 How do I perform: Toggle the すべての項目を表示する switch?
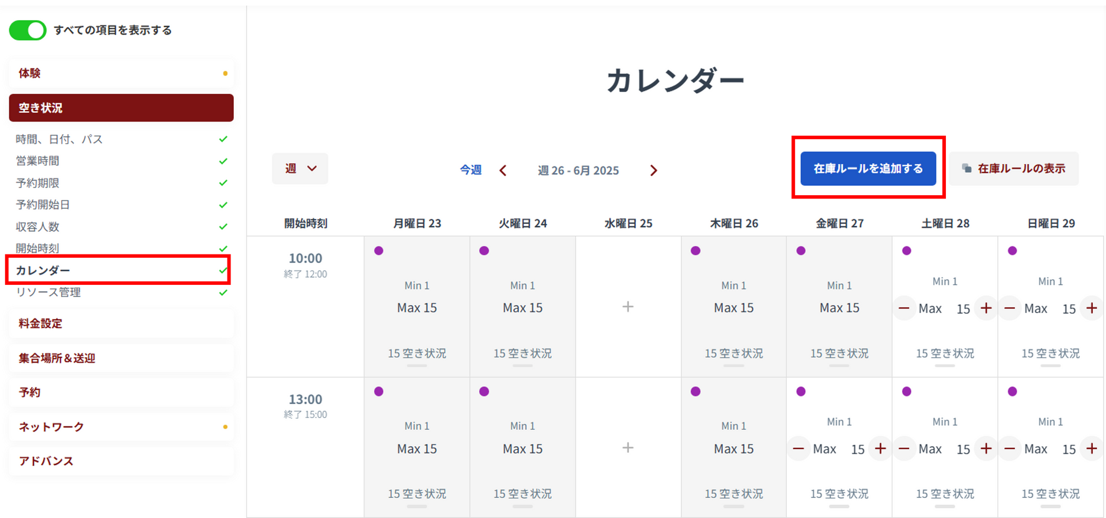[x=28, y=31]
